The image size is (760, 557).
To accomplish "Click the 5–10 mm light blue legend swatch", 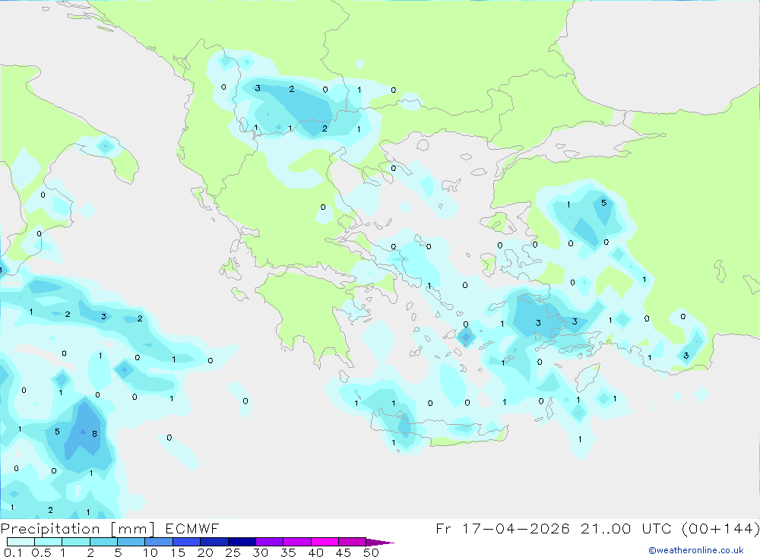I will (131, 542).
